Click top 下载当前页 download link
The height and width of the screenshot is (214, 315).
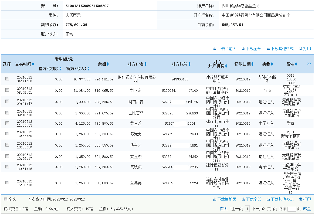pos(225,49)
